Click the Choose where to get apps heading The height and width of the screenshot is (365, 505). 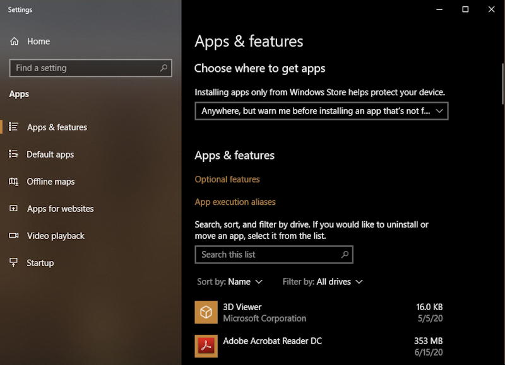click(259, 69)
